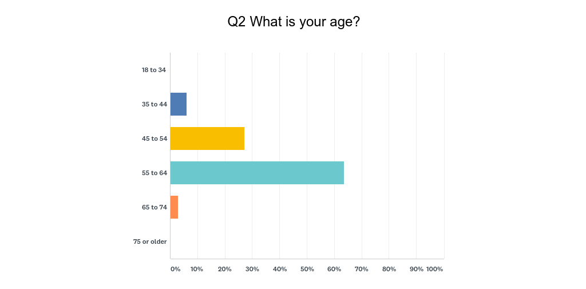Select the "55 to 64" category label
Screen dimensions: 586x289
[x=154, y=173]
